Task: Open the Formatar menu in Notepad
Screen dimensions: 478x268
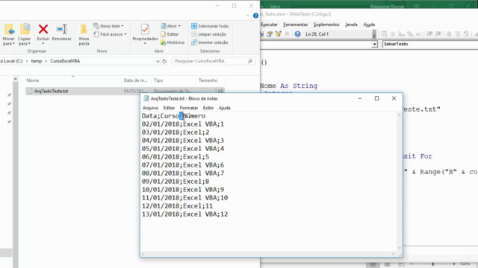Action: point(189,108)
